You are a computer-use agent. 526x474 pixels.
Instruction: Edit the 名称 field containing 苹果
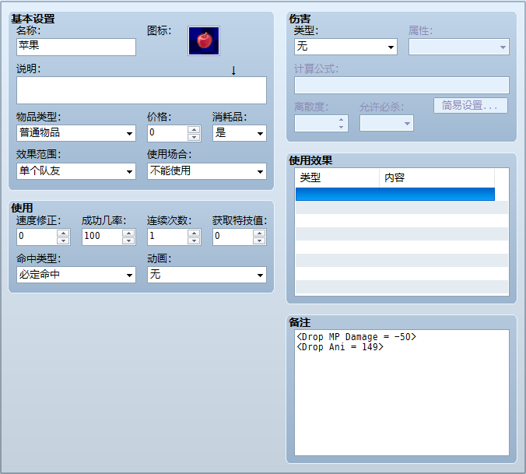pyautogui.click(x=76, y=47)
